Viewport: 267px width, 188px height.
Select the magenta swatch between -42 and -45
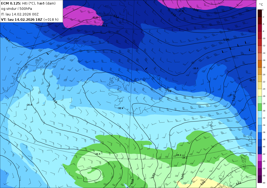click(260, 158)
